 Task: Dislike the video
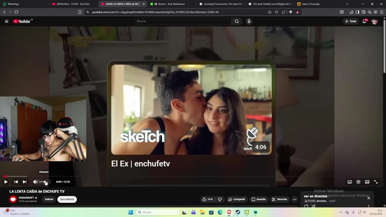click(x=220, y=199)
